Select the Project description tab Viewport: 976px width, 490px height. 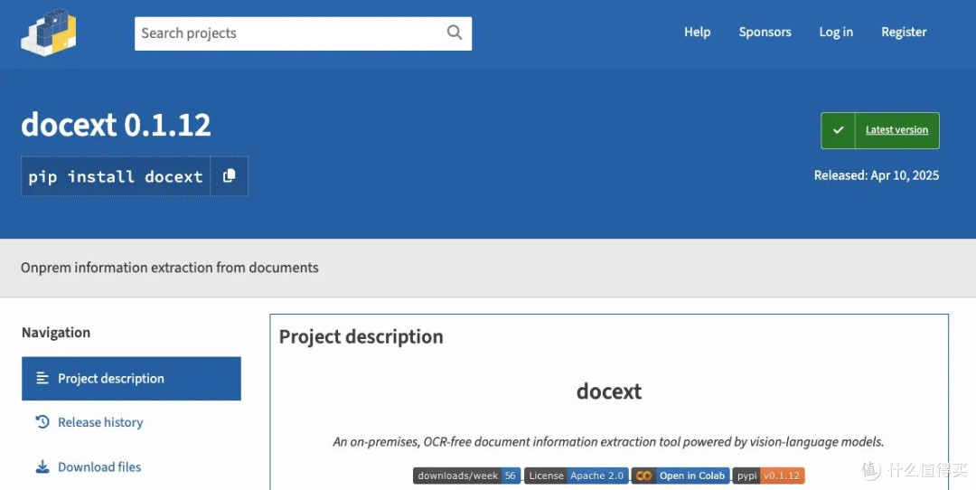(111, 379)
